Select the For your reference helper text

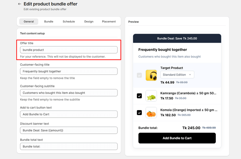pyautogui.click(x=63, y=57)
